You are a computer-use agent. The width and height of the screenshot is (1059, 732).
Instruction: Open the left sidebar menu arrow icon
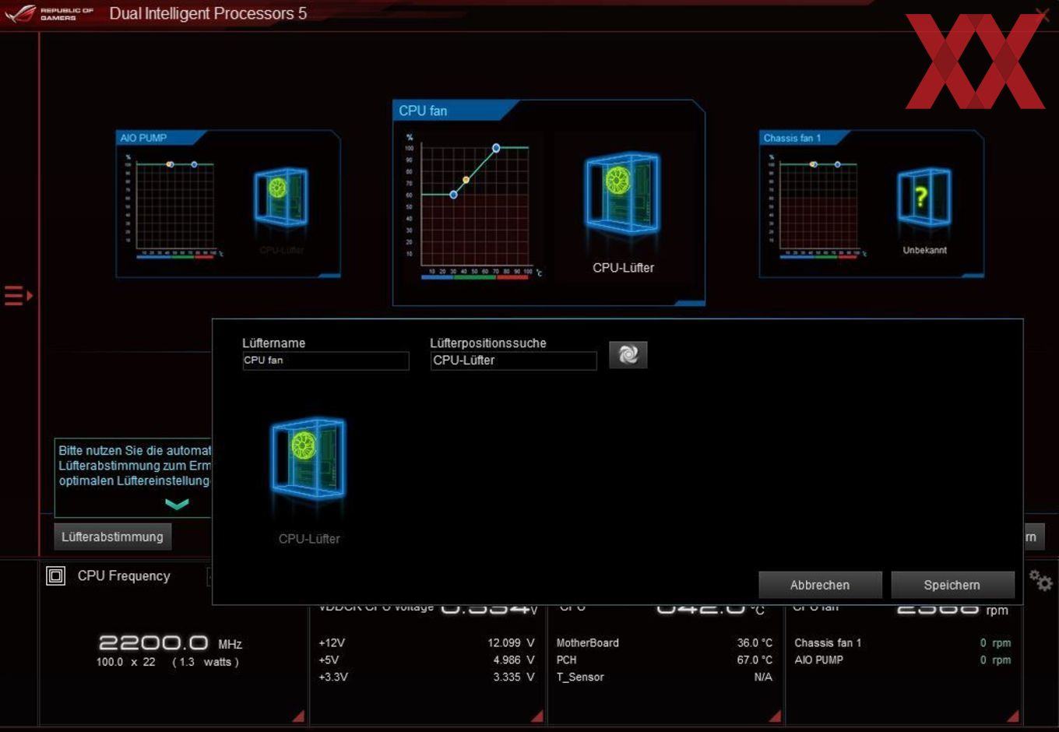(x=18, y=296)
